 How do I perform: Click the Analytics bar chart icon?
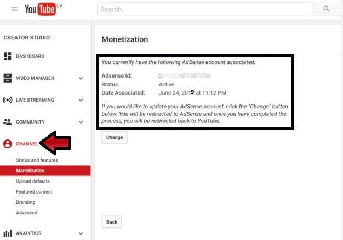[8, 233]
